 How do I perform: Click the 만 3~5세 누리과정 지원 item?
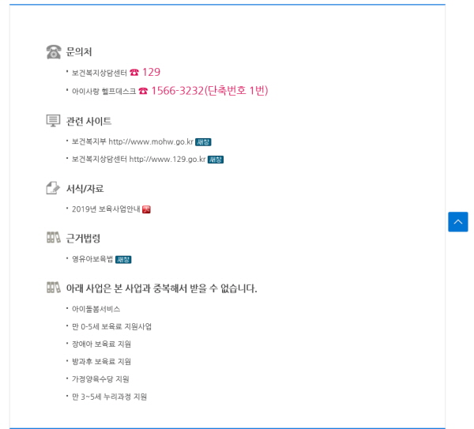point(109,397)
